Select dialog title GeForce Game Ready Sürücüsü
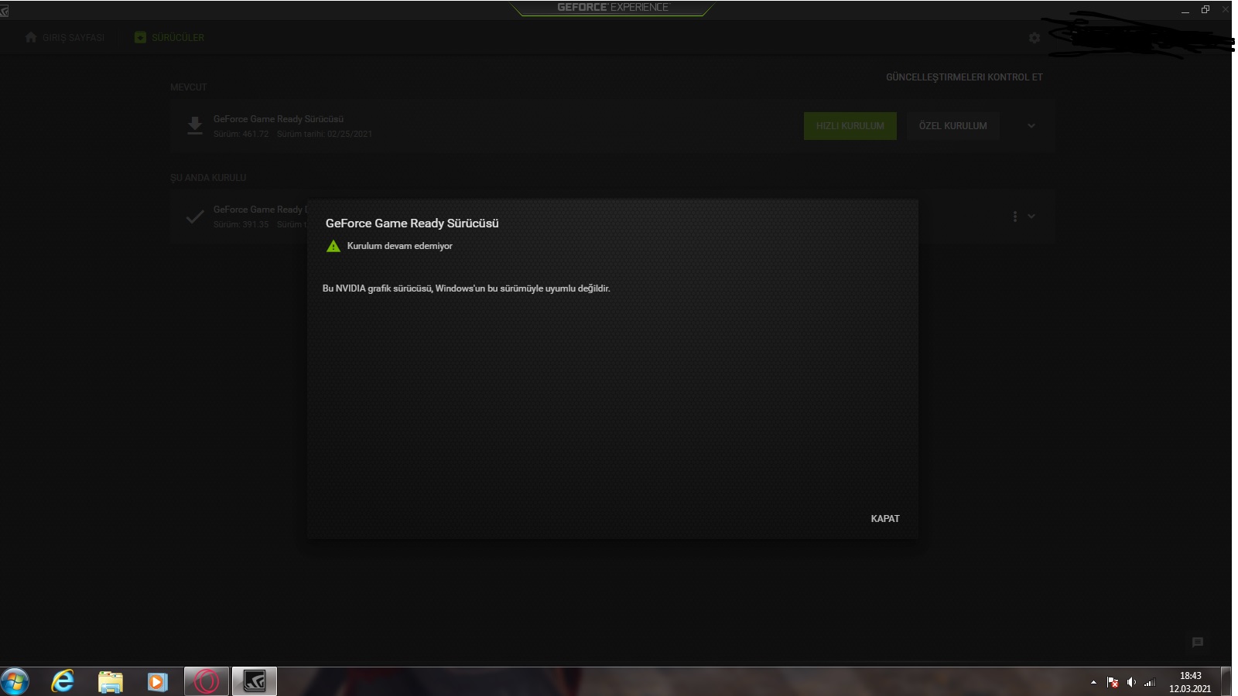Viewport: 1238px width, 696px height. (x=412, y=223)
